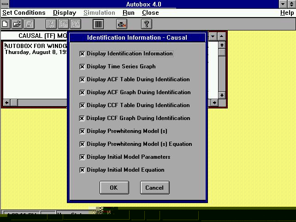Screen dimensions: 296x222
Task: Open the Run menu
Action: 129,12
